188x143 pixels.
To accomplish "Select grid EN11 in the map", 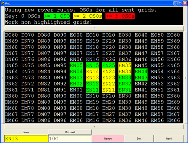I will (92, 90).
